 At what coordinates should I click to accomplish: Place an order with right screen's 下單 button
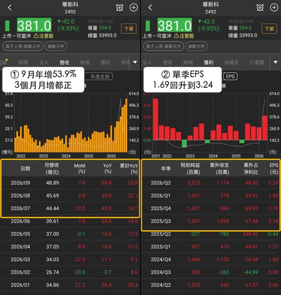point(269,29)
